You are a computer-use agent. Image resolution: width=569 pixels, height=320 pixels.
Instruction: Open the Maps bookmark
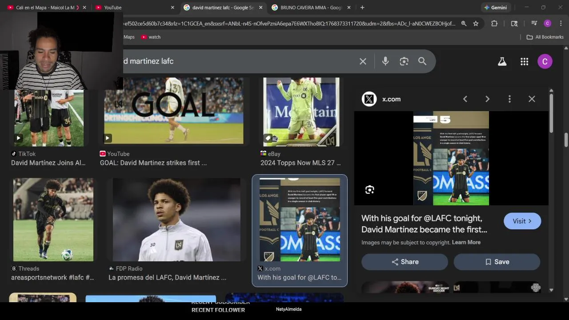coord(128,37)
